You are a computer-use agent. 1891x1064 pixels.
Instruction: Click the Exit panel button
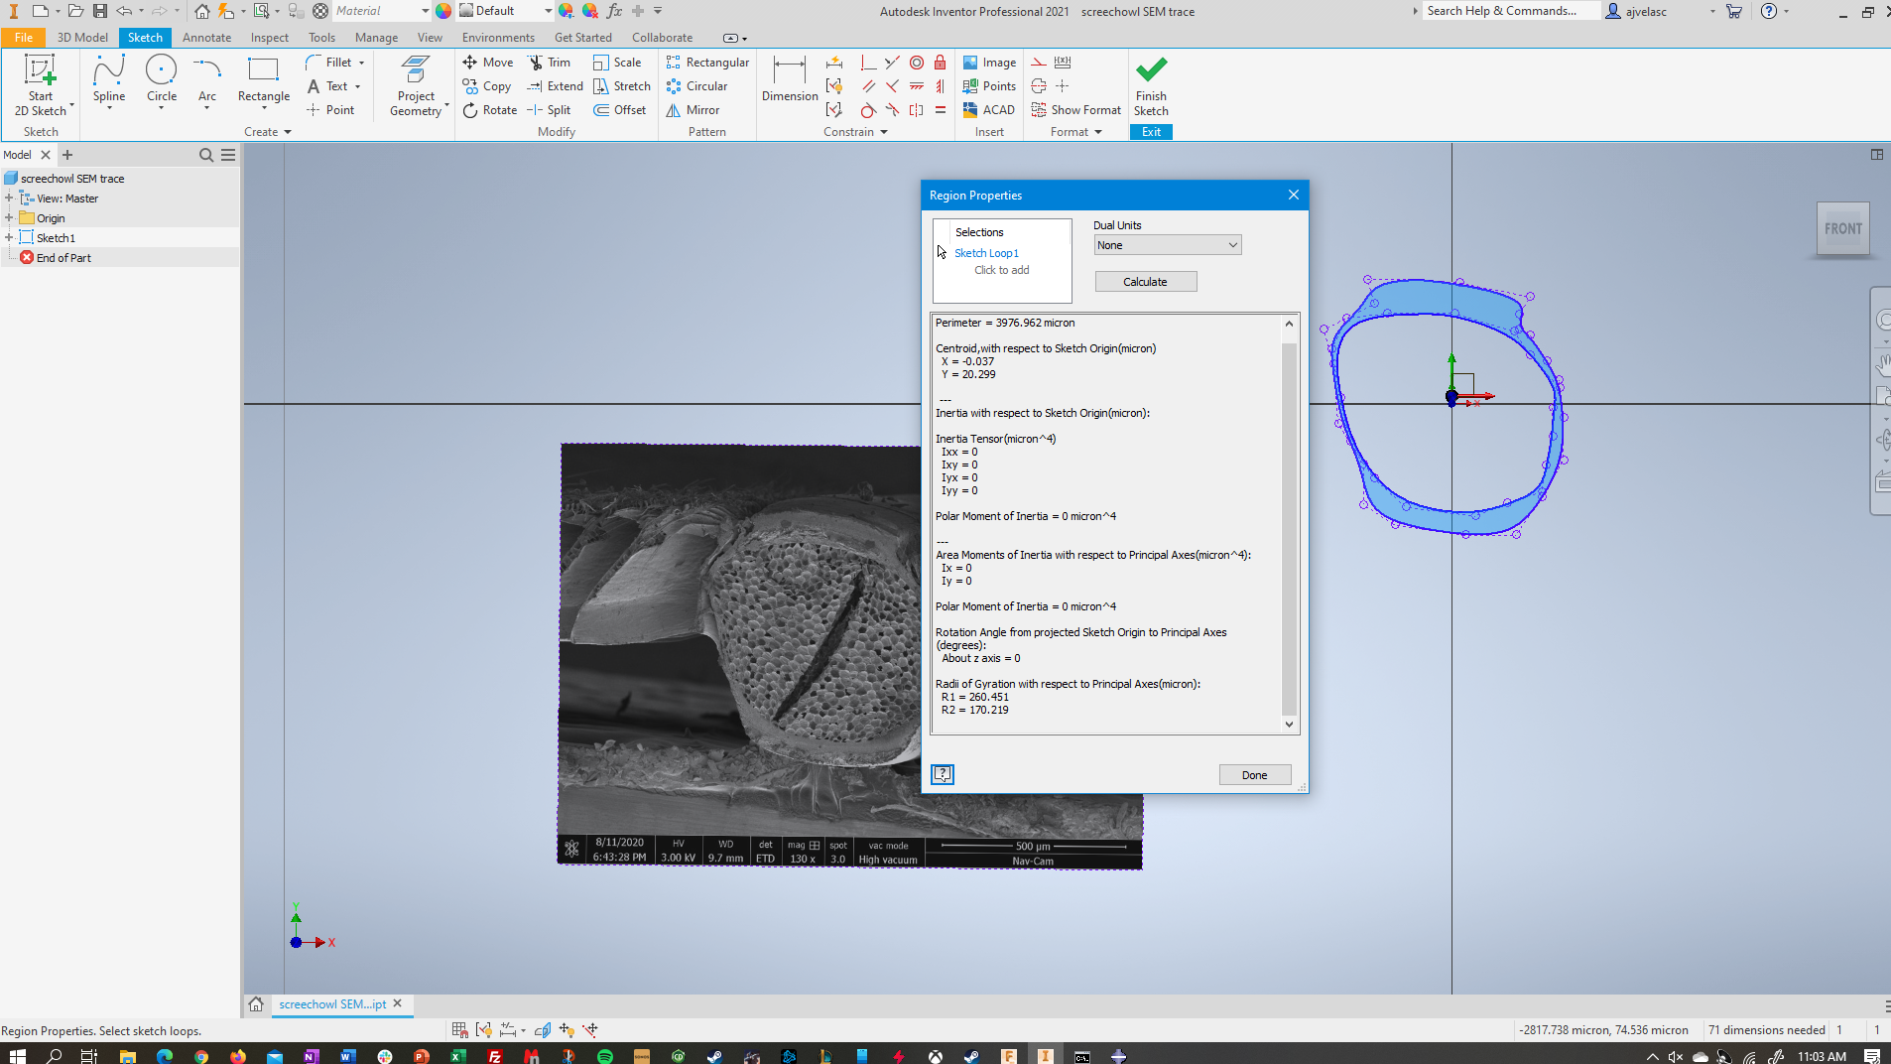(1151, 132)
